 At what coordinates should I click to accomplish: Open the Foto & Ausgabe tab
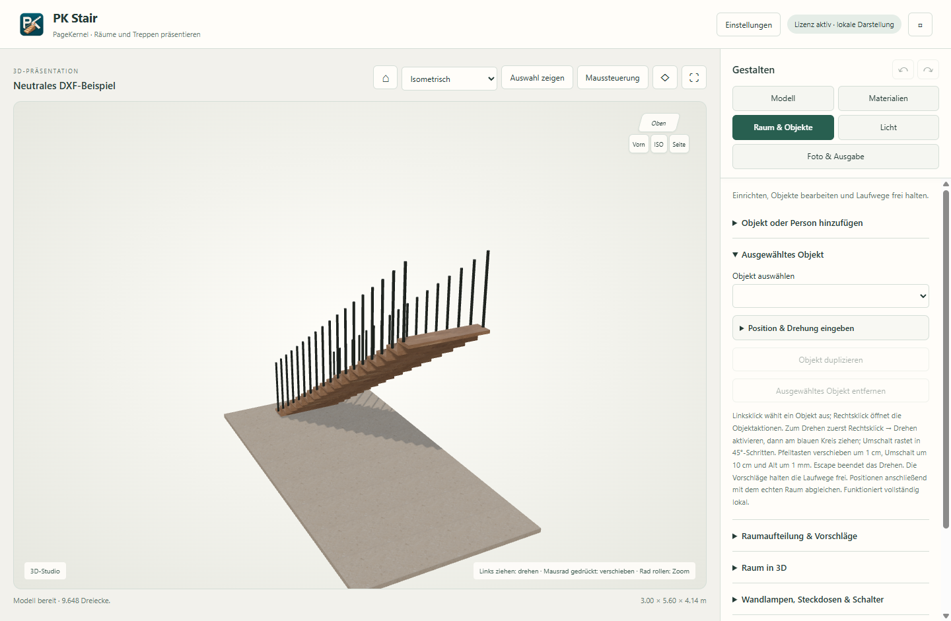click(835, 157)
